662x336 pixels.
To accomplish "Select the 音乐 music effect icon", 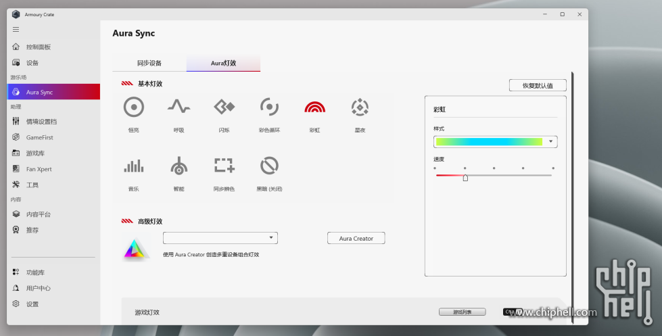I will point(134,166).
